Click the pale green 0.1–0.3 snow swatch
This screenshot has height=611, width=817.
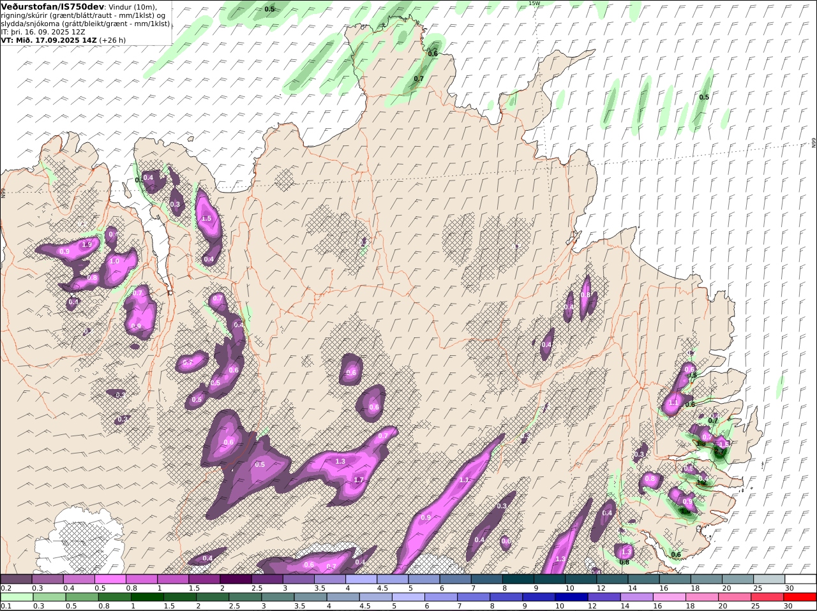click(x=16, y=597)
